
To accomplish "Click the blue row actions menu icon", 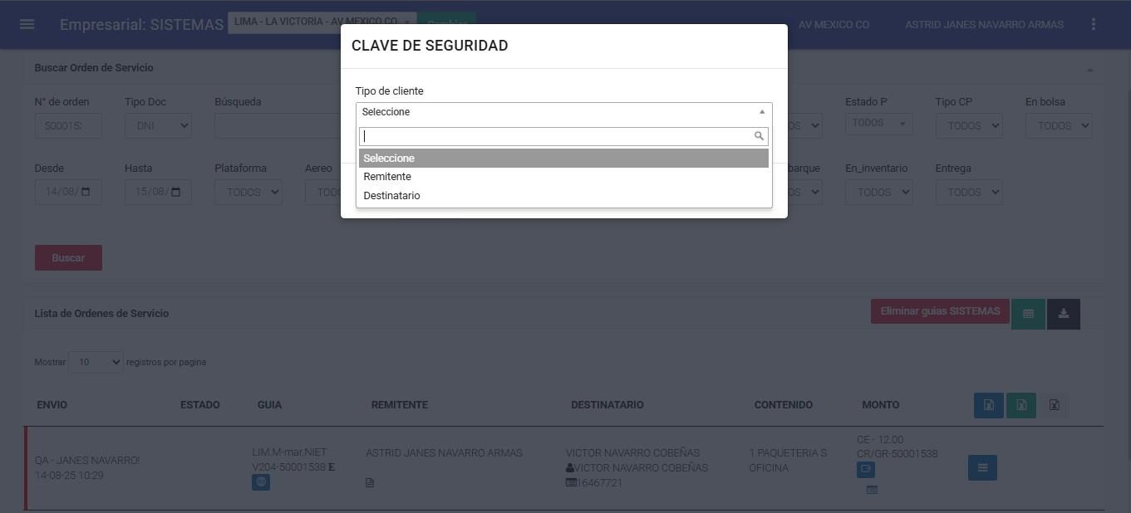I will point(982,467).
